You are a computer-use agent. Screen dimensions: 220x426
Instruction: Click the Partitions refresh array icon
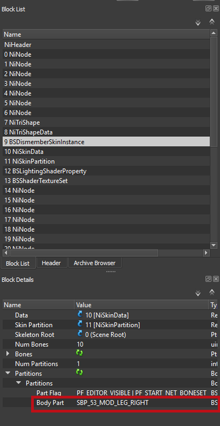coord(79,373)
